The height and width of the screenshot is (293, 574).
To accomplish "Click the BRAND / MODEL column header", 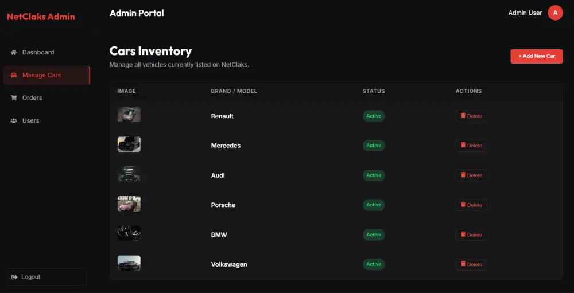I will pyautogui.click(x=234, y=91).
